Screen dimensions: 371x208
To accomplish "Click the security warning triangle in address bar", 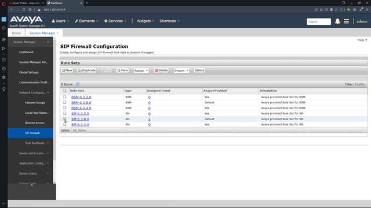I will click(x=39, y=10).
